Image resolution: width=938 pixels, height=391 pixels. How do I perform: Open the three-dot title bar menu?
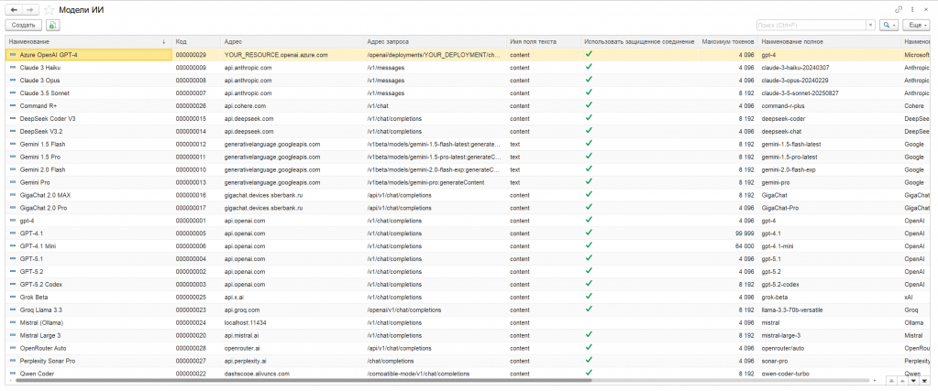(912, 8)
